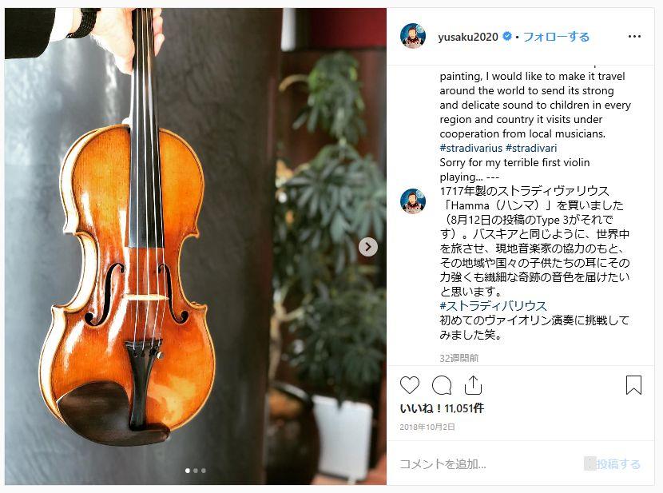Select the first carousel dot
663x493 pixels.
[187, 470]
